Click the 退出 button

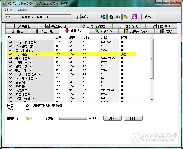point(148,17)
